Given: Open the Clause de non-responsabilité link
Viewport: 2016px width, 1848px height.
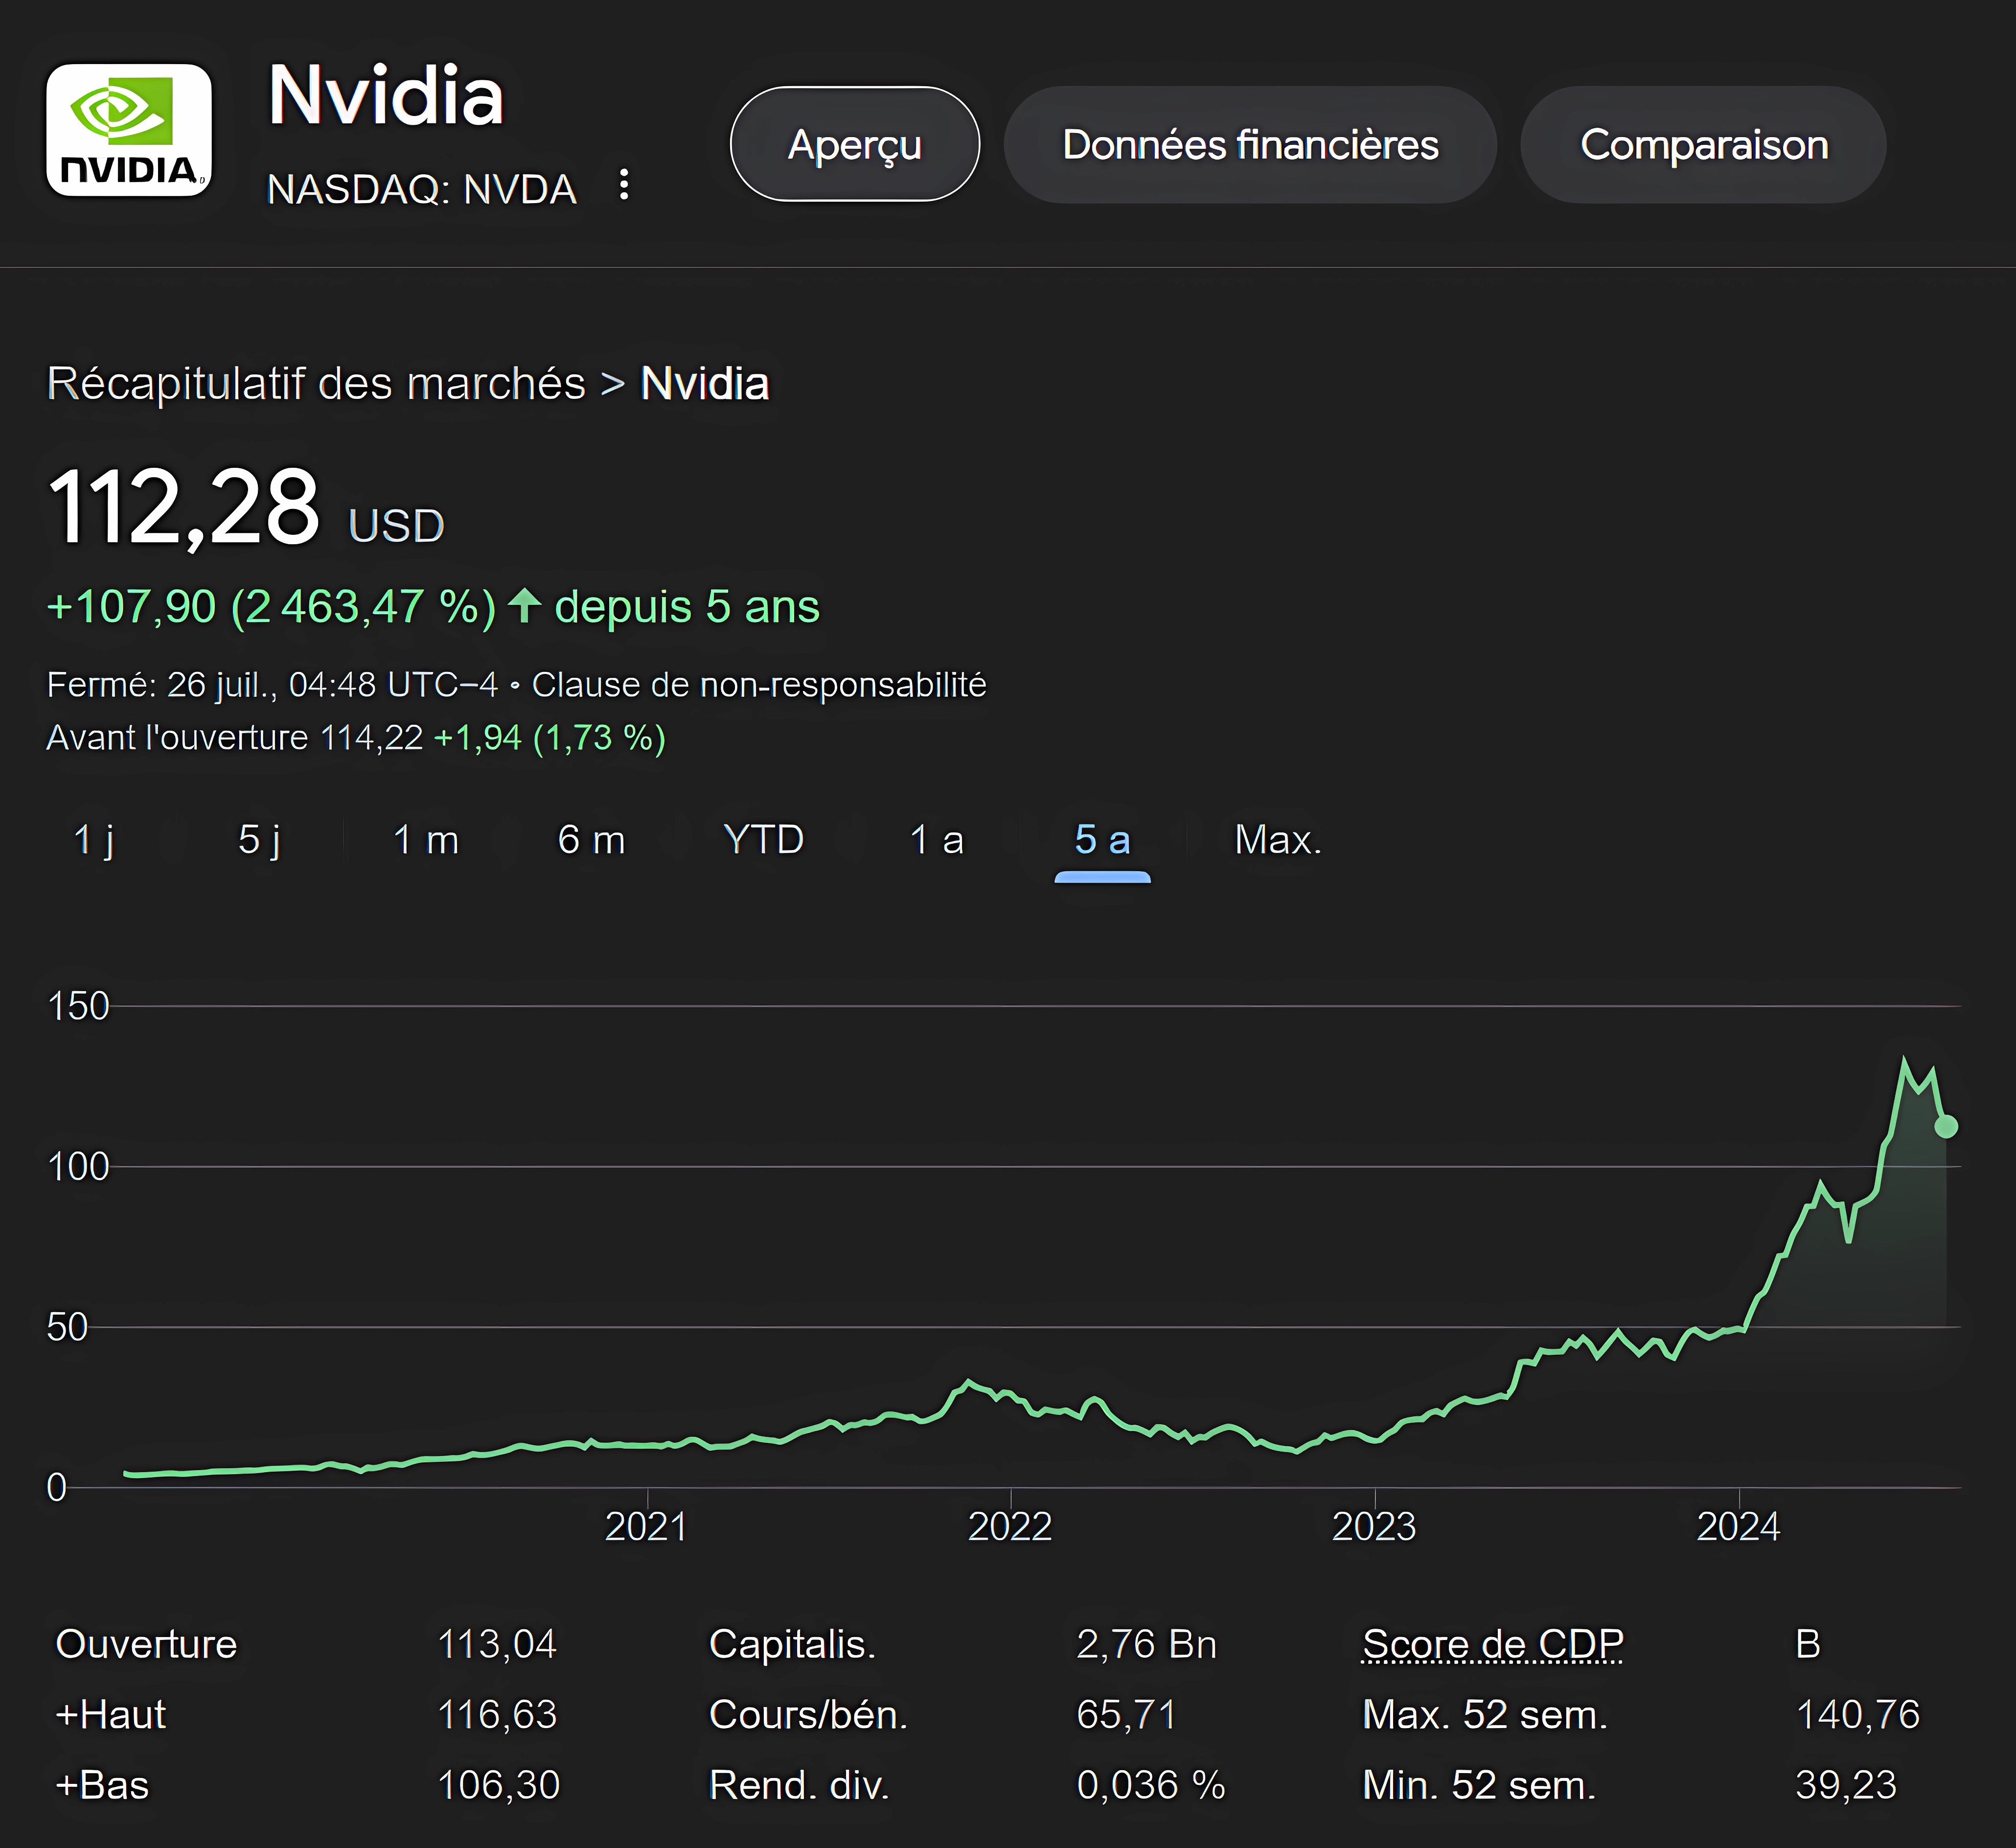Looking at the screenshot, I should pos(760,684).
